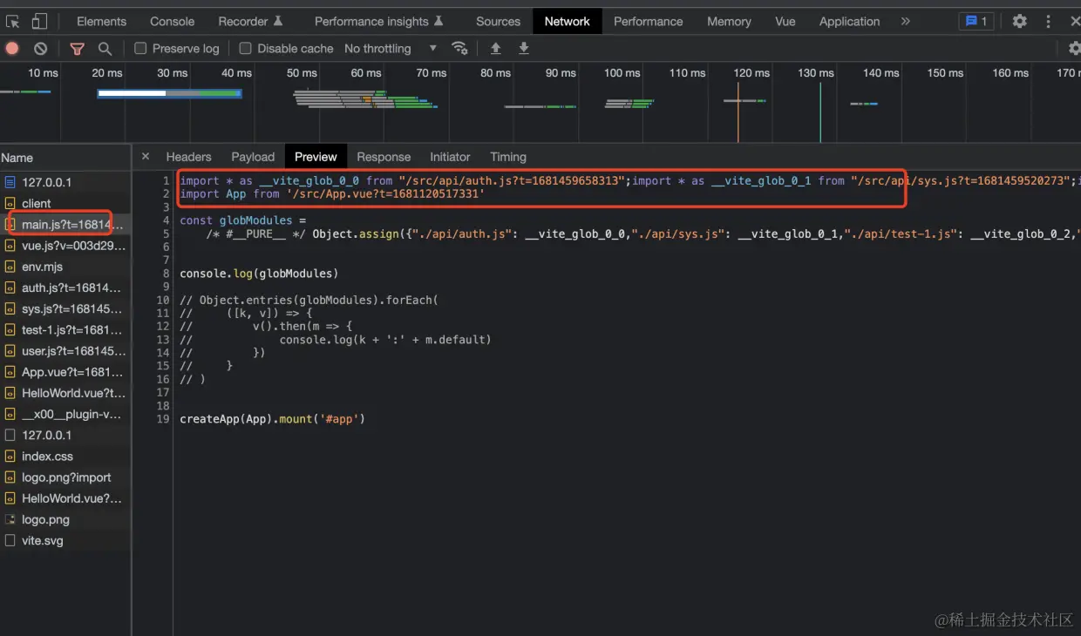The image size is (1081, 636).
Task: Open network conditions wifi icon
Action: click(459, 48)
